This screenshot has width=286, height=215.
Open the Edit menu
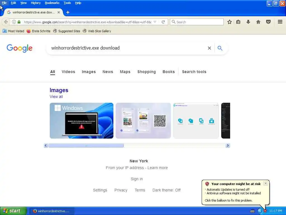coord(13,3)
